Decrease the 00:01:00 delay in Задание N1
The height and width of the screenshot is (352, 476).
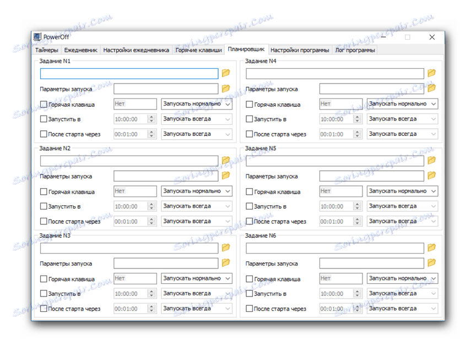point(152,136)
